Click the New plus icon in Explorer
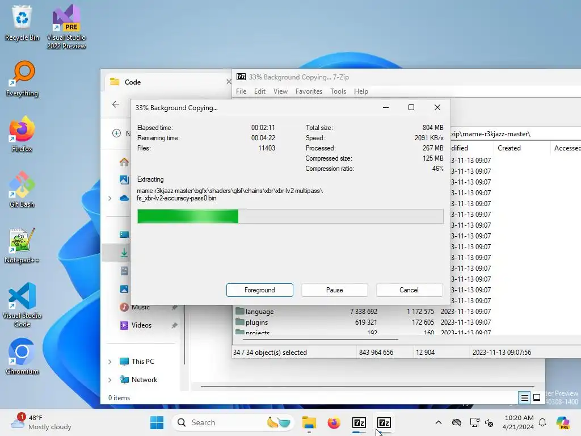581x436 pixels. [x=116, y=133]
